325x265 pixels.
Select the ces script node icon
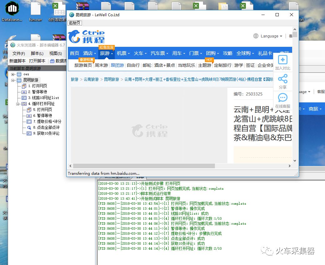[19, 74]
